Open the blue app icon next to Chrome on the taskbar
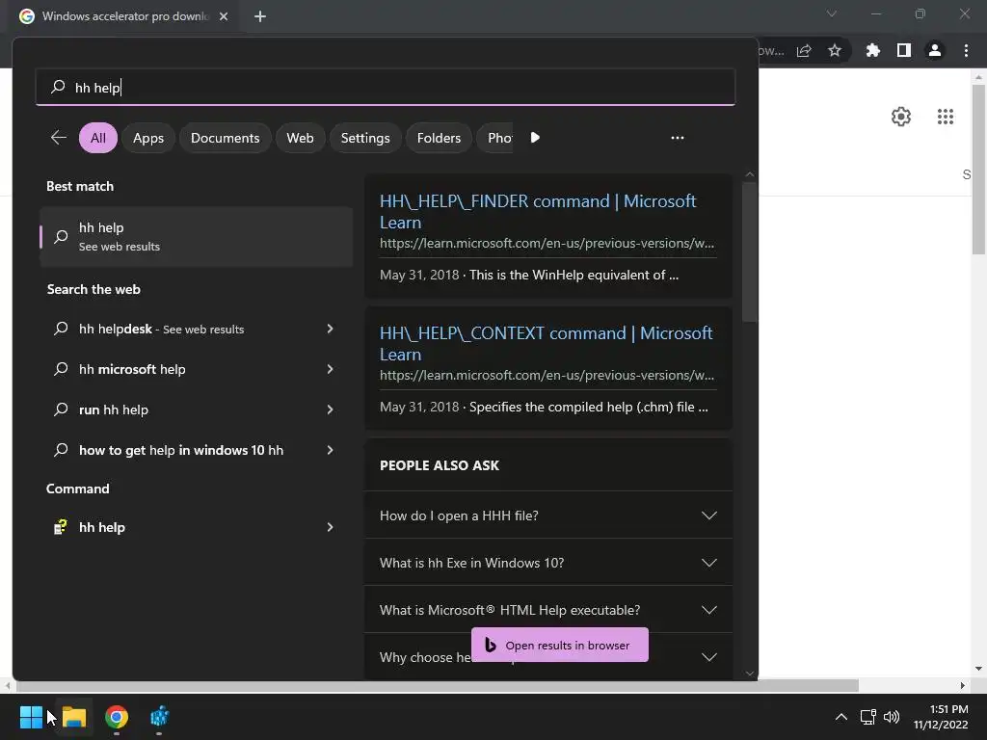 point(159,717)
